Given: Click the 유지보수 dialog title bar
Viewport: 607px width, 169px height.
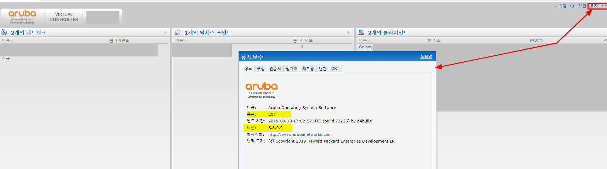Looking at the screenshot, I should [337, 56].
